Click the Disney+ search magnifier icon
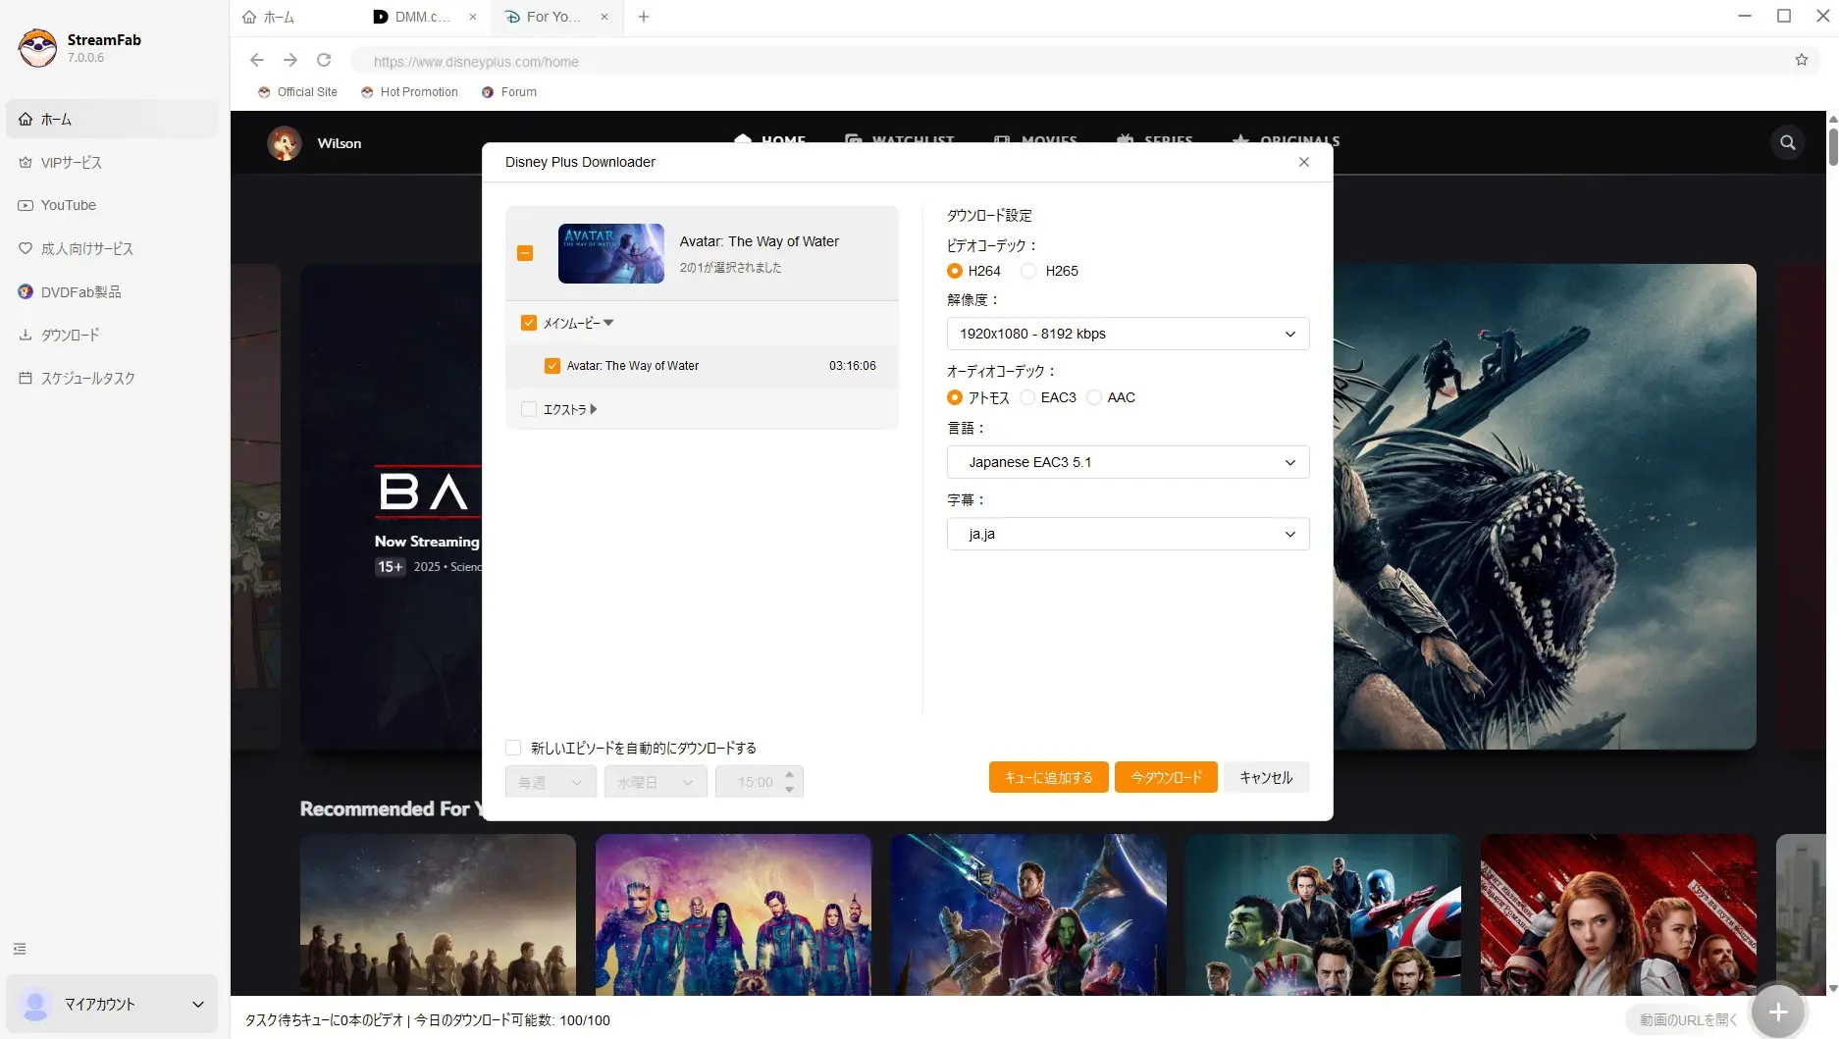The image size is (1839, 1039). [x=1788, y=142]
